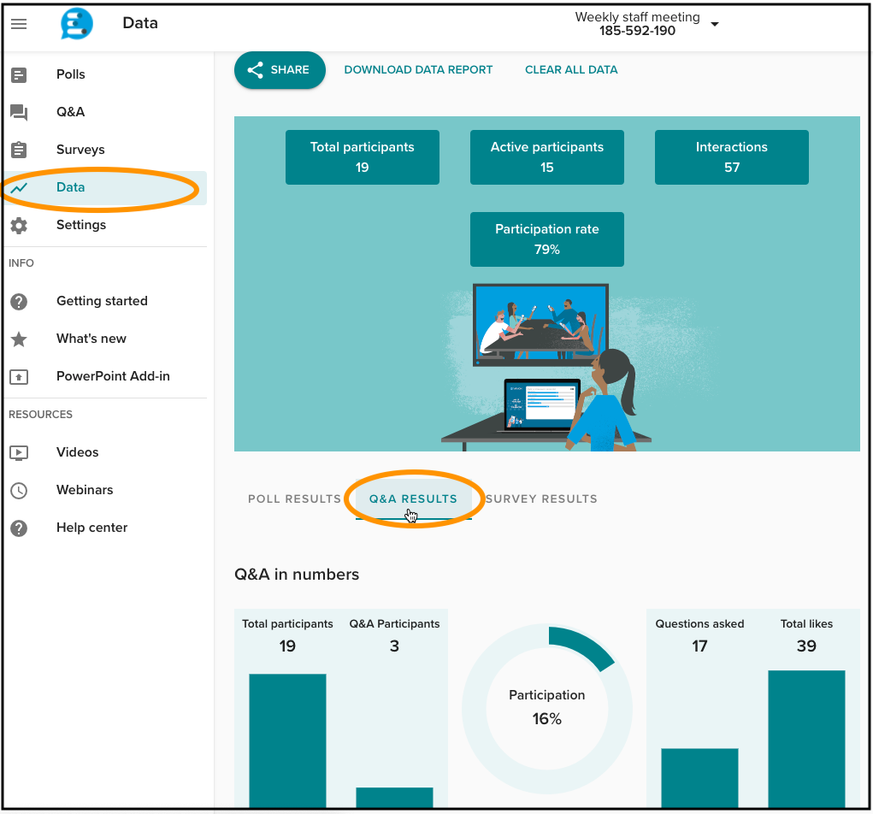Click the Questions asked bar
The height and width of the screenshot is (814, 873).
tap(699, 778)
